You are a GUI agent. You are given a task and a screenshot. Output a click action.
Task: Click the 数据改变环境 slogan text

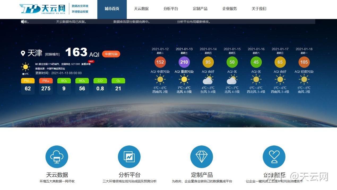[80, 6]
